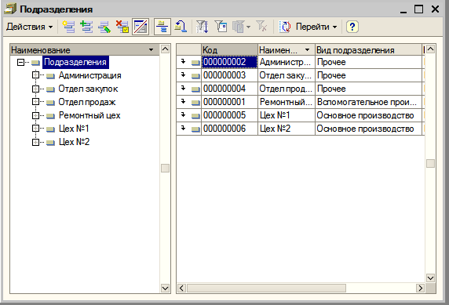Open the filter and sort settings icon

[x=203, y=27]
